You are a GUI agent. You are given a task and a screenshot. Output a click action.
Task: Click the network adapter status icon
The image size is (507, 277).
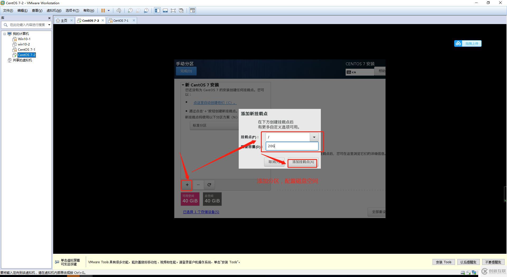(474, 273)
